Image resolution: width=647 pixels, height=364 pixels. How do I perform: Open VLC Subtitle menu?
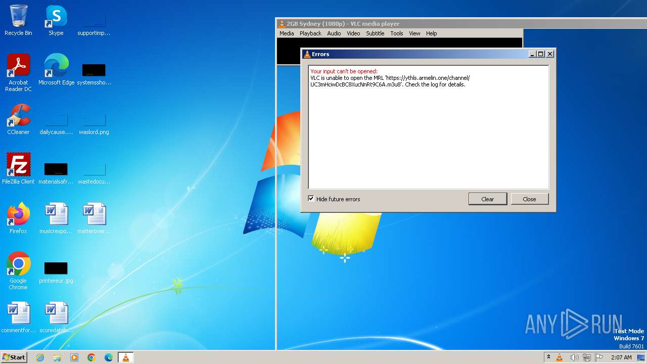coord(375,33)
